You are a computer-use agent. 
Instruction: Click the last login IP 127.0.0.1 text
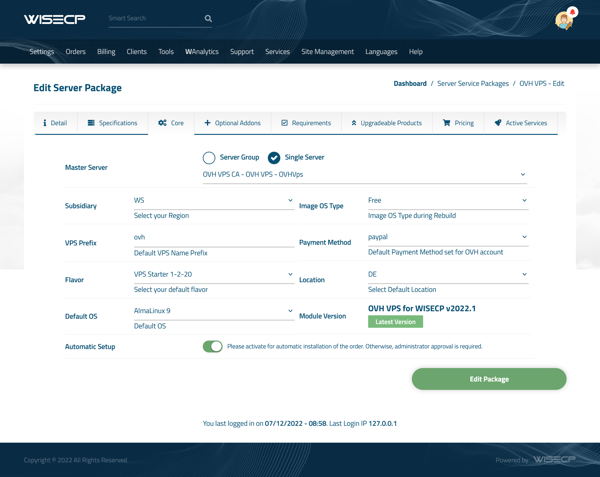click(382, 424)
